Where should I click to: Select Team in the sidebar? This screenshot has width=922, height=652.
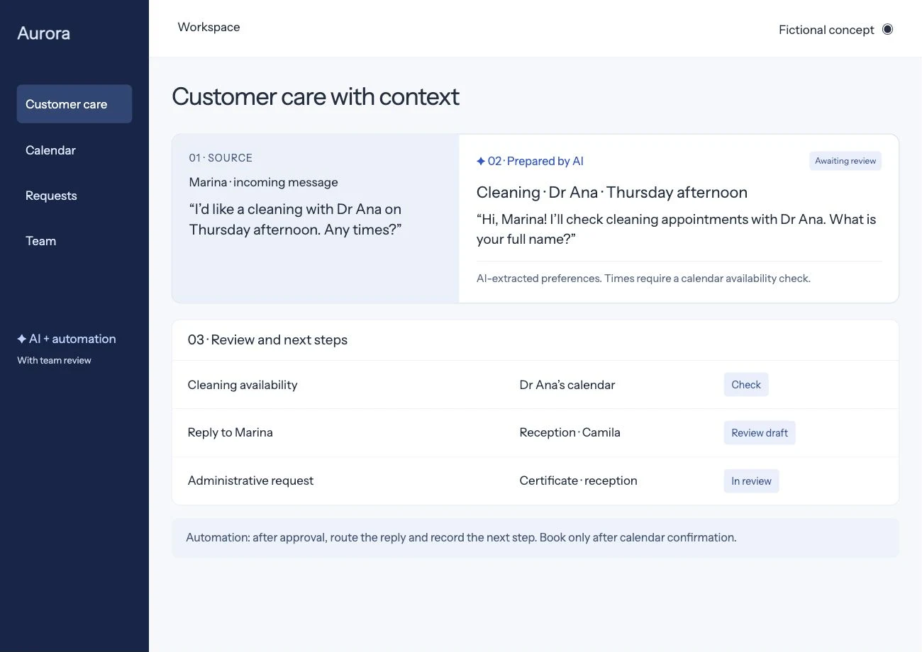(40, 241)
